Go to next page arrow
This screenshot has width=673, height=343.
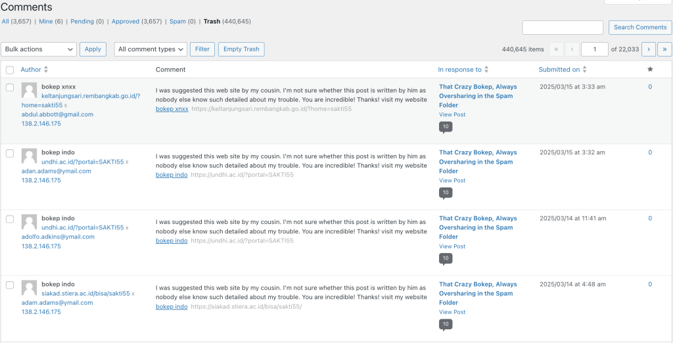pyautogui.click(x=648, y=49)
